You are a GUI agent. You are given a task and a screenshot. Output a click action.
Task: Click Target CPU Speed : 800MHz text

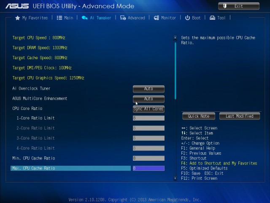pos(39,38)
